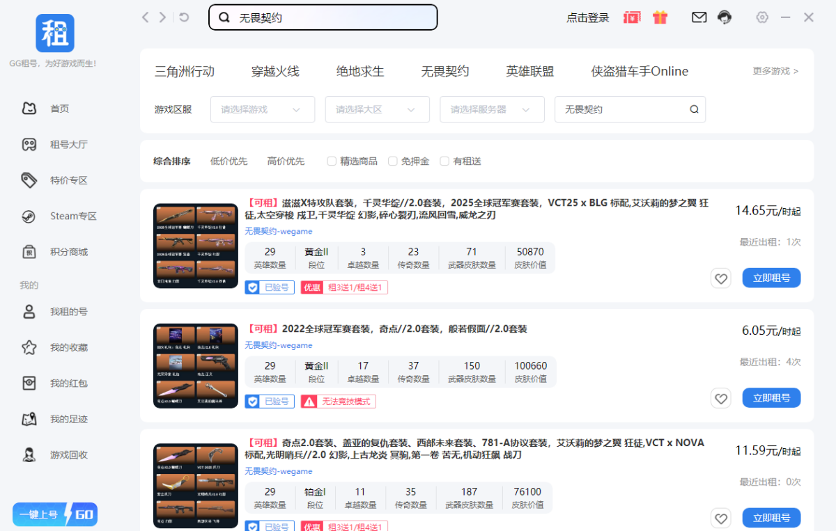Click the 游戏回收 icon
Image resolution: width=836 pixels, height=531 pixels.
tap(29, 455)
